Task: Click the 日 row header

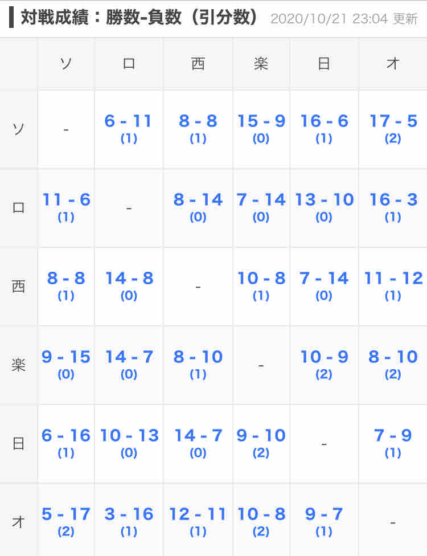Action: click(x=19, y=444)
